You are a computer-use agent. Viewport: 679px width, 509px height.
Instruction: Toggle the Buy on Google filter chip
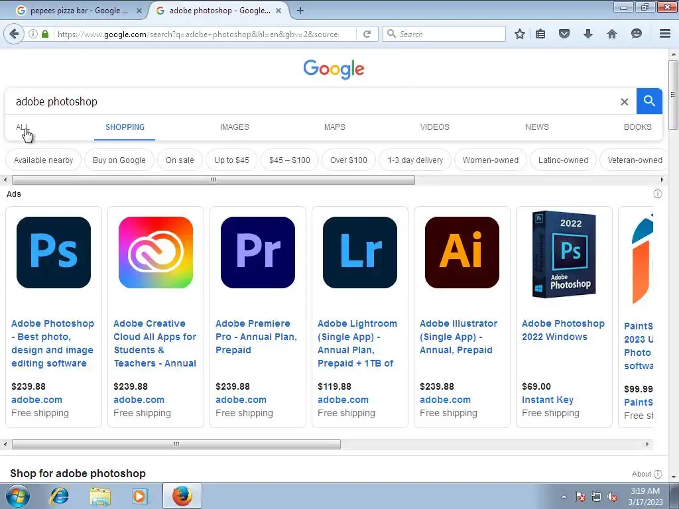coord(119,160)
